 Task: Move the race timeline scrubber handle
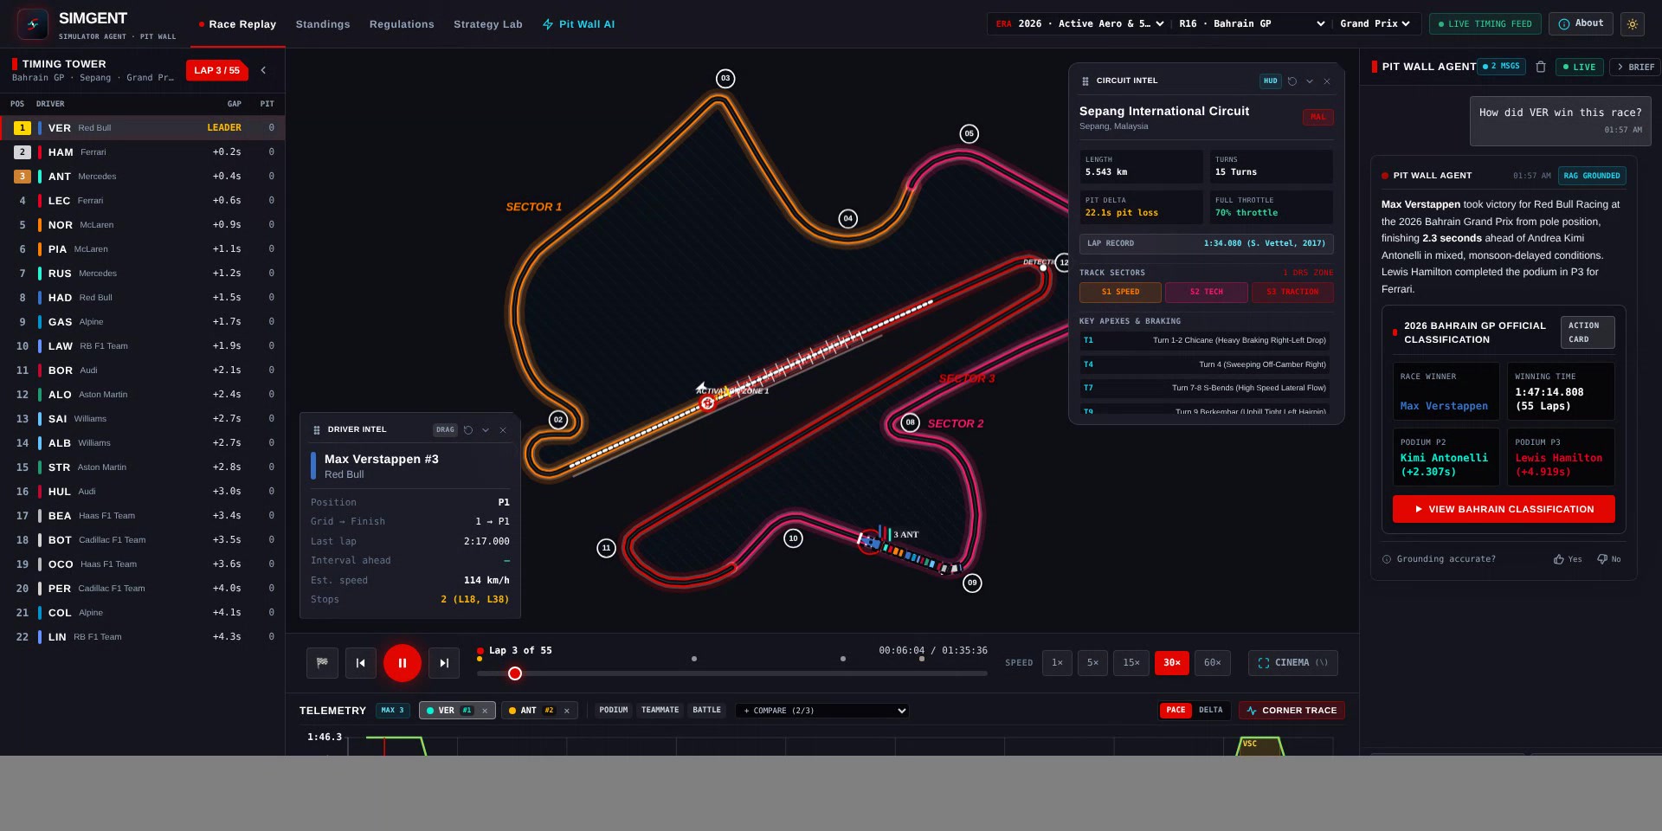tap(515, 673)
